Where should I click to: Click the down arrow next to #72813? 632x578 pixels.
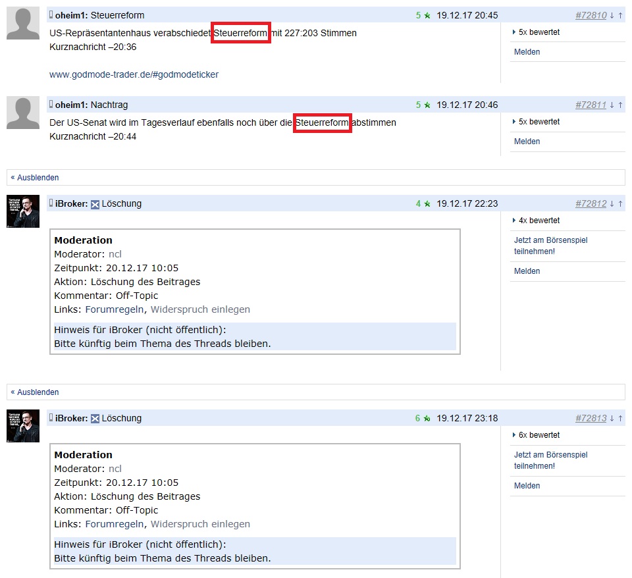pos(612,418)
